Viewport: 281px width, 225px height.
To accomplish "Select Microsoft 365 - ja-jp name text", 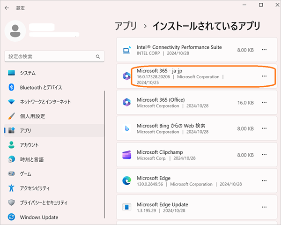I will tap(160, 71).
